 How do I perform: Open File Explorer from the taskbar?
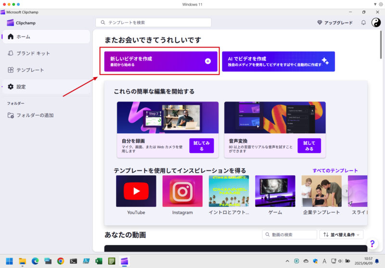[x=22, y=261]
